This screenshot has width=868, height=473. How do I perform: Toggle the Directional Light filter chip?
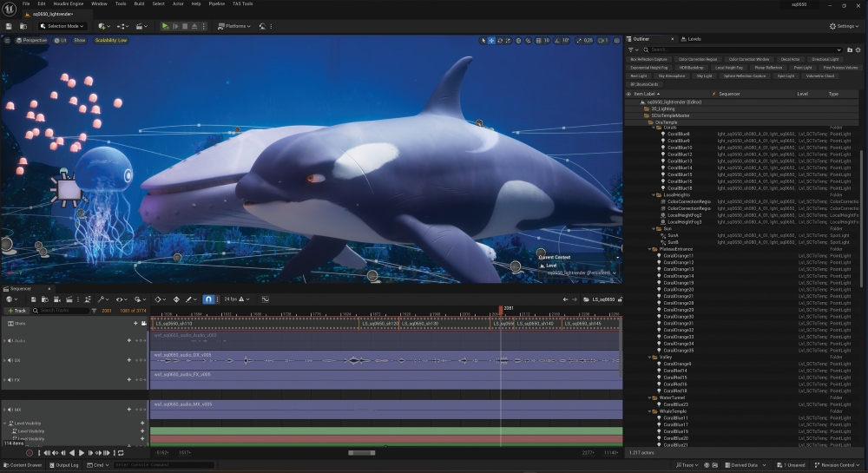(825, 59)
